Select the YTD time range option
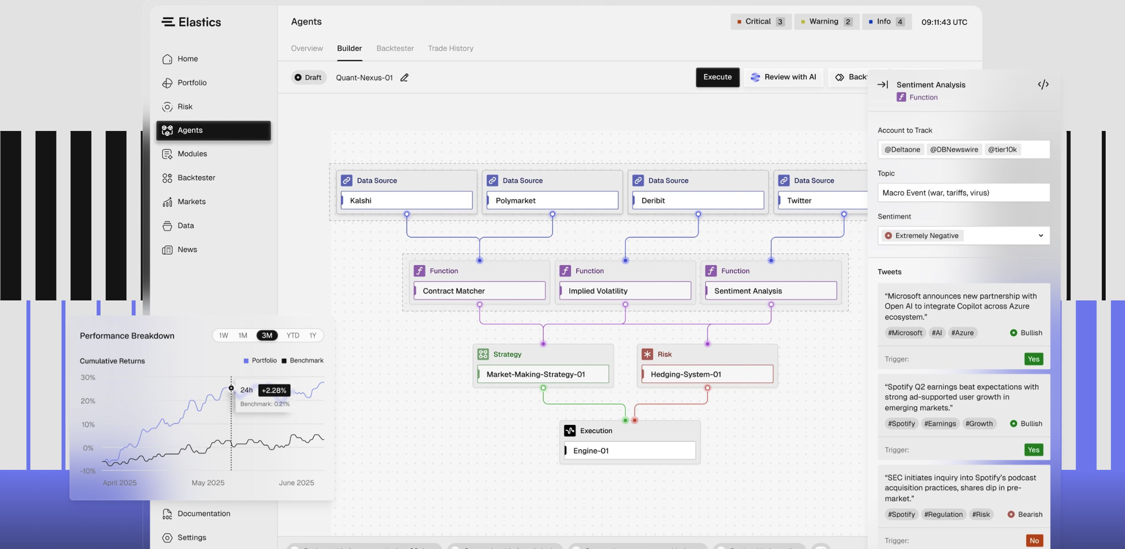This screenshot has height=549, width=1125. pos(293,336)
